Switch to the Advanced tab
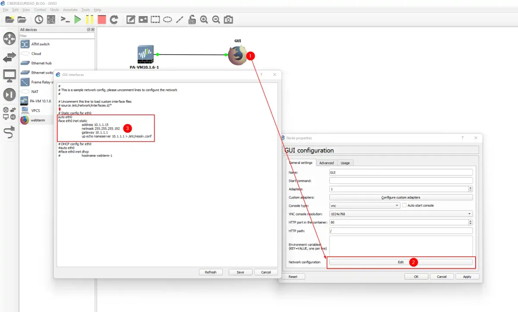Viewport: 518px width, 312px height. click(326, 163)
